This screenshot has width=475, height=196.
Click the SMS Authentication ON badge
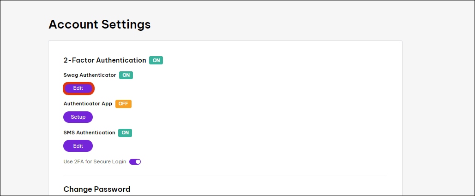point(125,133)
